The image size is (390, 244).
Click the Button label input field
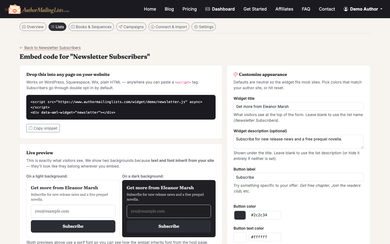pos(298,177)
